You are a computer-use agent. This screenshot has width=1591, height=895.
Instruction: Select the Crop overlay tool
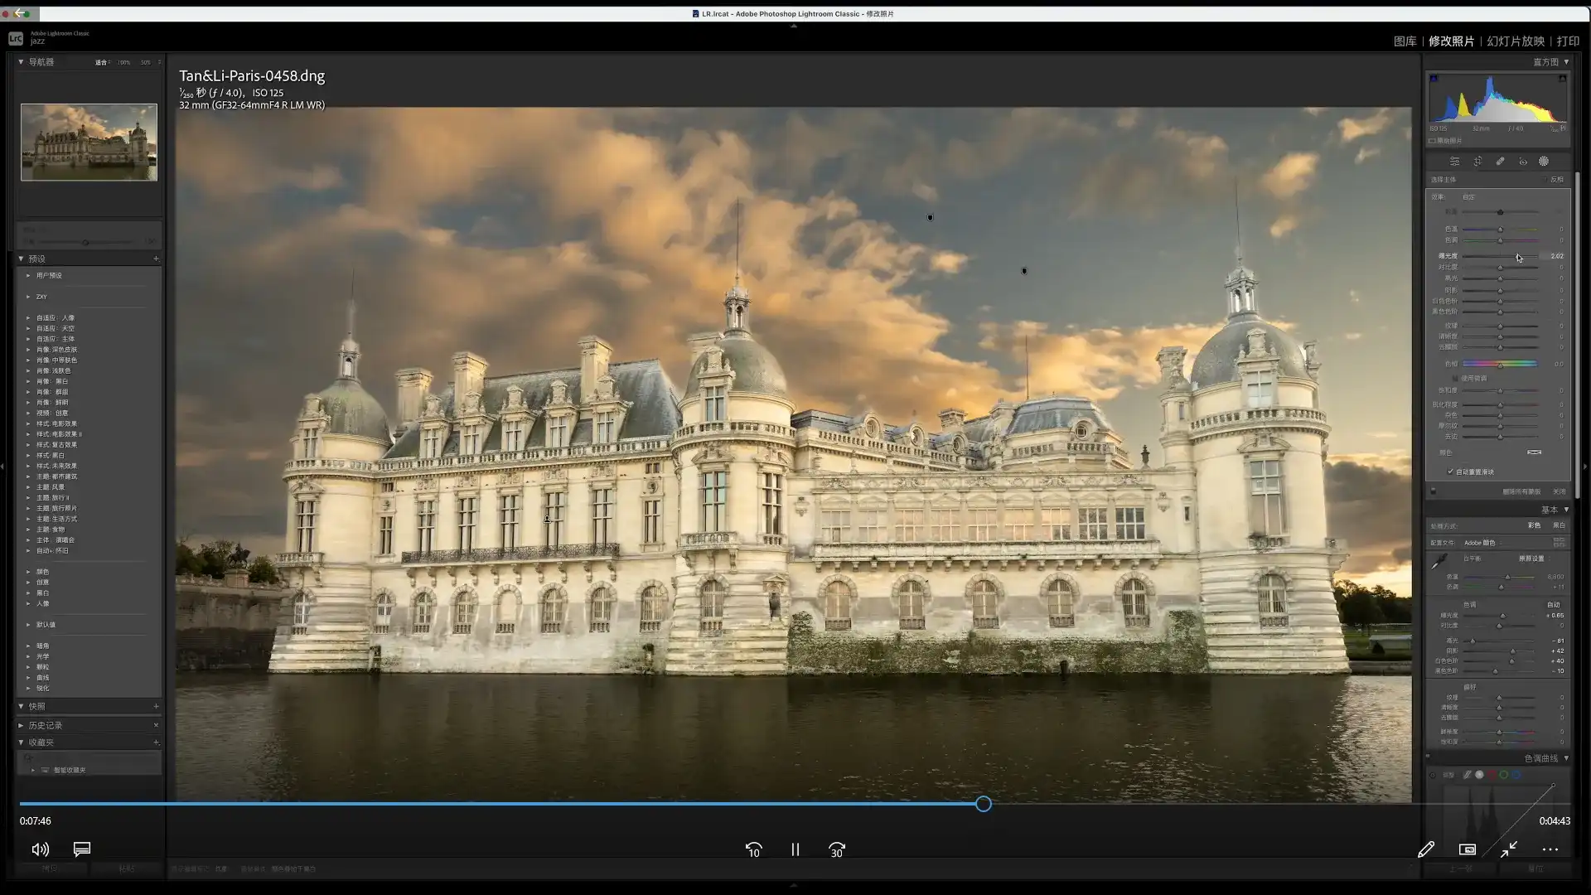(1477, 162)
